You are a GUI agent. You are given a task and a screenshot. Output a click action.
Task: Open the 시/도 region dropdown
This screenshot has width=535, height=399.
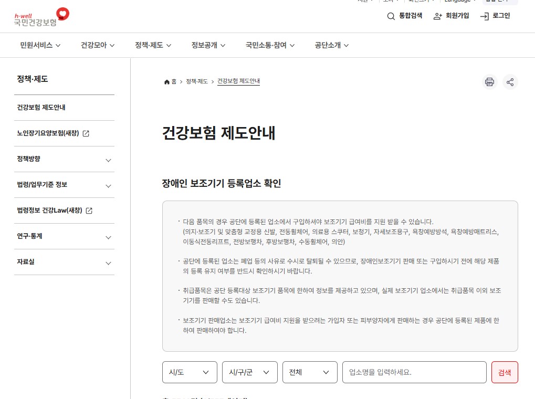190,372
